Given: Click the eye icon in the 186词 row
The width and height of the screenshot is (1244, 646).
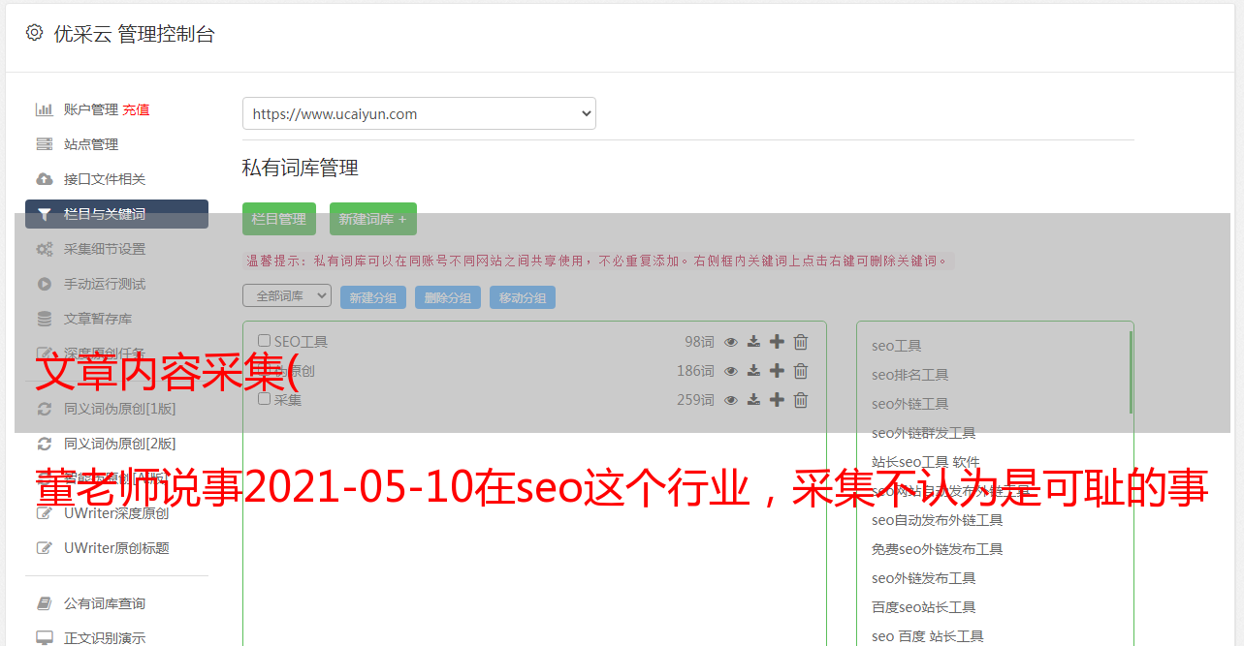Looking at the screenshot, I should point(731,371).
